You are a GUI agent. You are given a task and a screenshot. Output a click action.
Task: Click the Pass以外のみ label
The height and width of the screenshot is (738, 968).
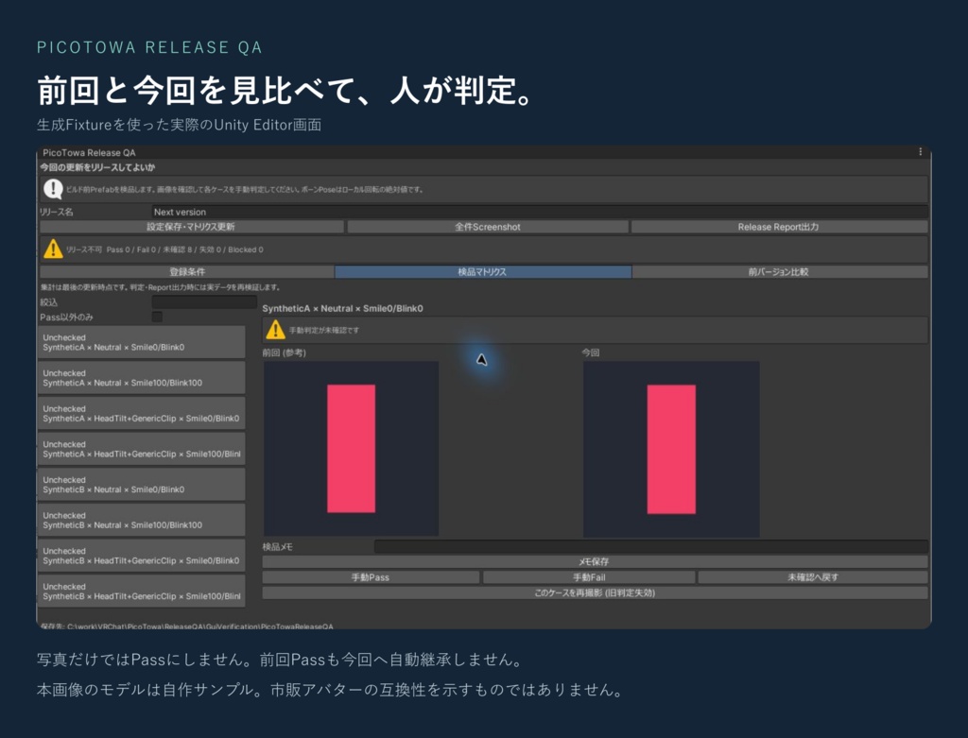pyautogui.click(x=67, y=317)
